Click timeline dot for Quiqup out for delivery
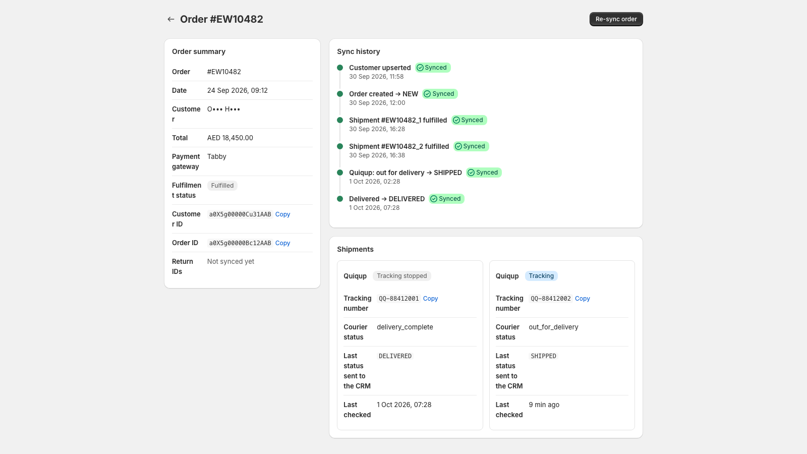807x454 pixels. [x=340, y=173]
